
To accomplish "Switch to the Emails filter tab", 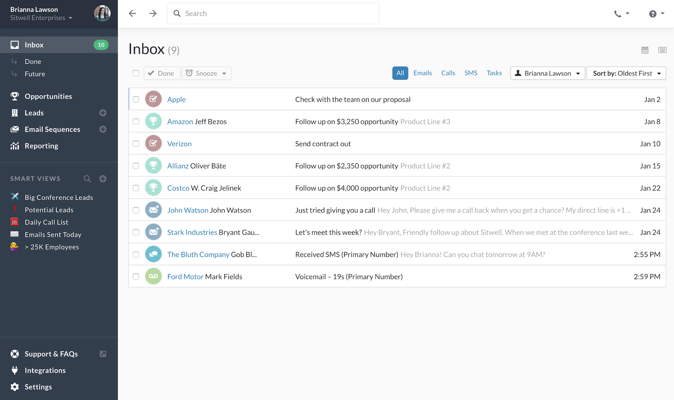I will click(x=422, y=73).
